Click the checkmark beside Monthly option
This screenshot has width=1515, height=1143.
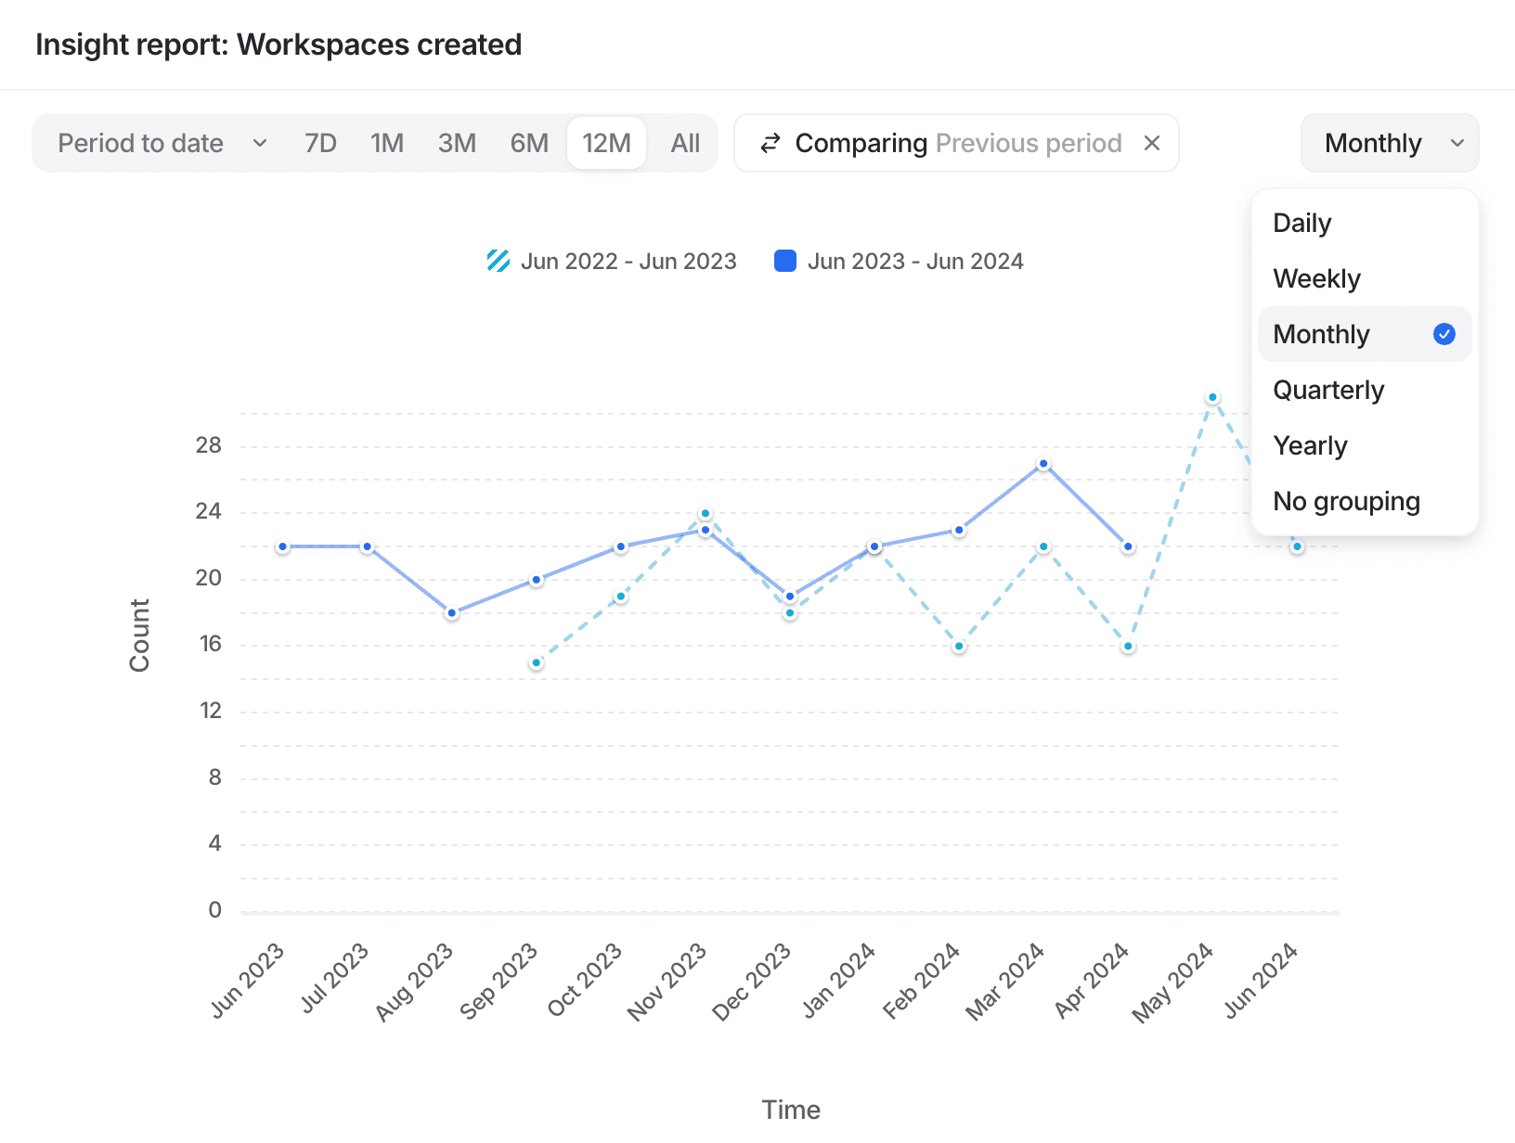tap(1444, 334)
